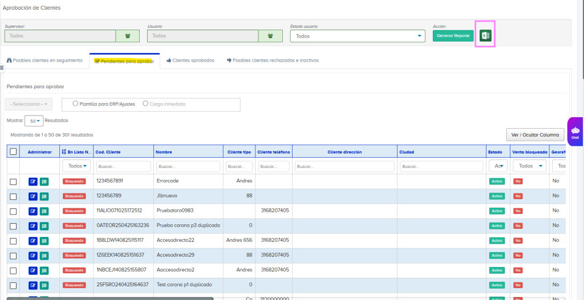
Task: Click the Cliente dirección search box
Action: 344,167
